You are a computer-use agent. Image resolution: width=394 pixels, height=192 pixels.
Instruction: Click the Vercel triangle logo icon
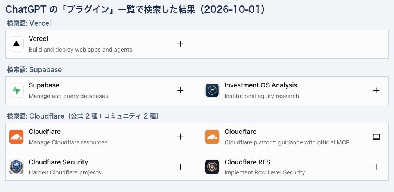point(16,44)
